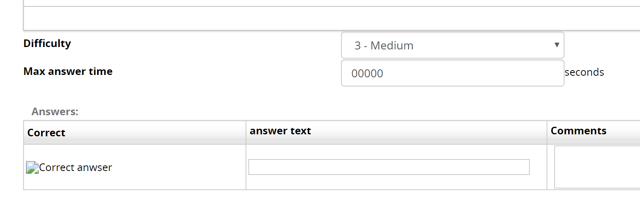Focus the Max answer time input field
This screenshot has height=224, width=640.
tap(452, 73)
